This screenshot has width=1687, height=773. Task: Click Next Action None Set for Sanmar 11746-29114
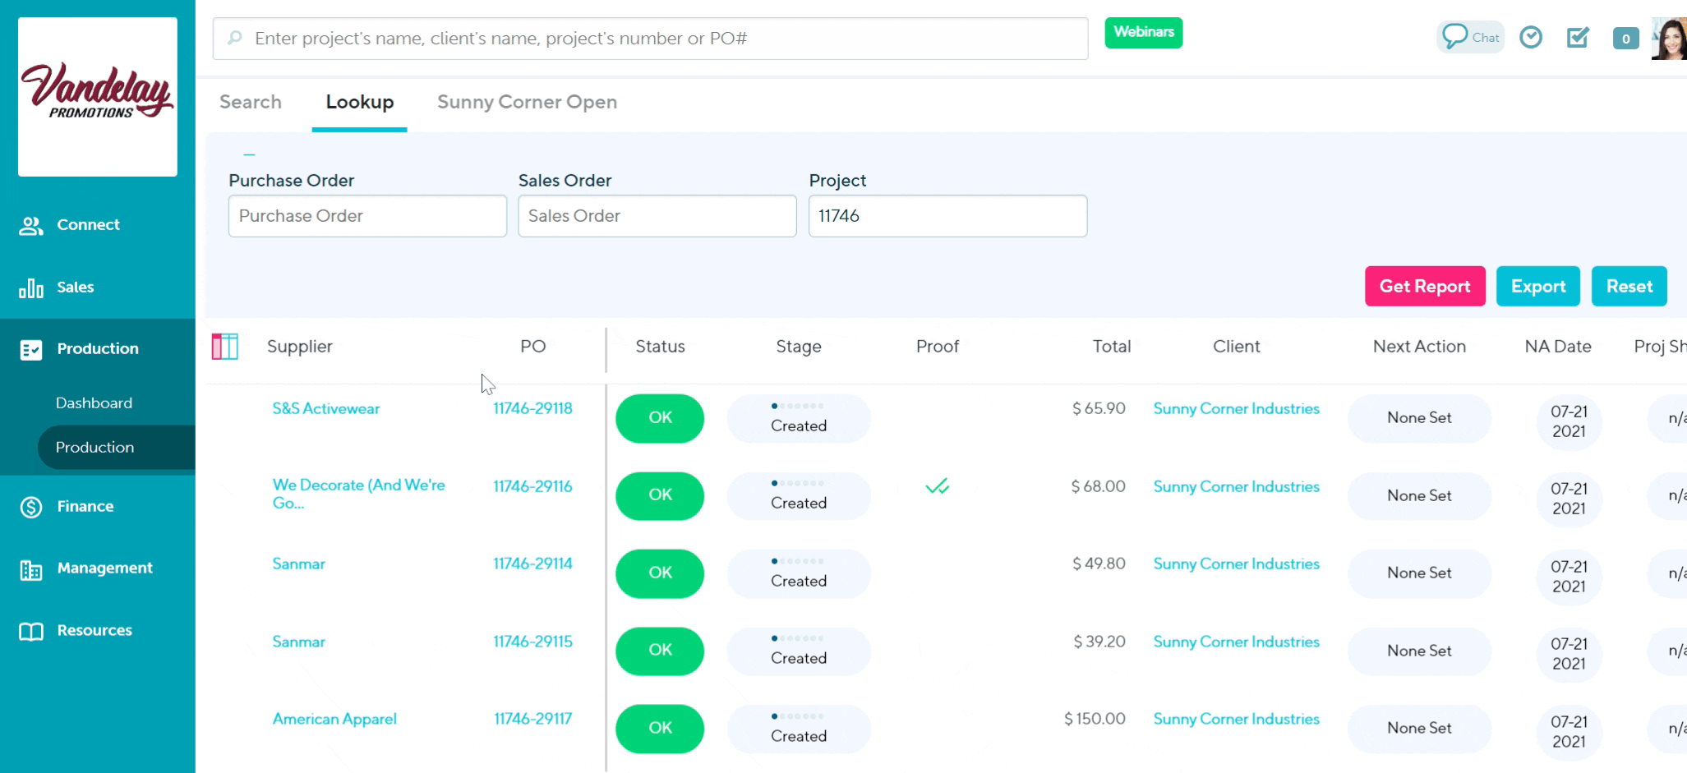pos(1419,573)
